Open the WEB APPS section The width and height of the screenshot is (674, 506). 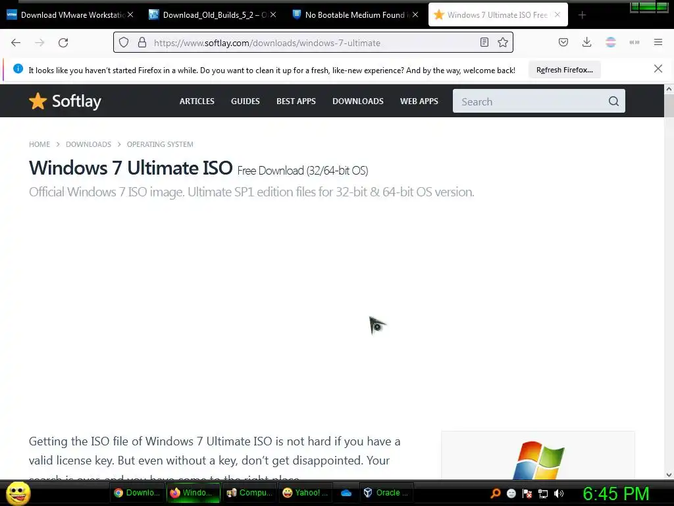(419, 101)
